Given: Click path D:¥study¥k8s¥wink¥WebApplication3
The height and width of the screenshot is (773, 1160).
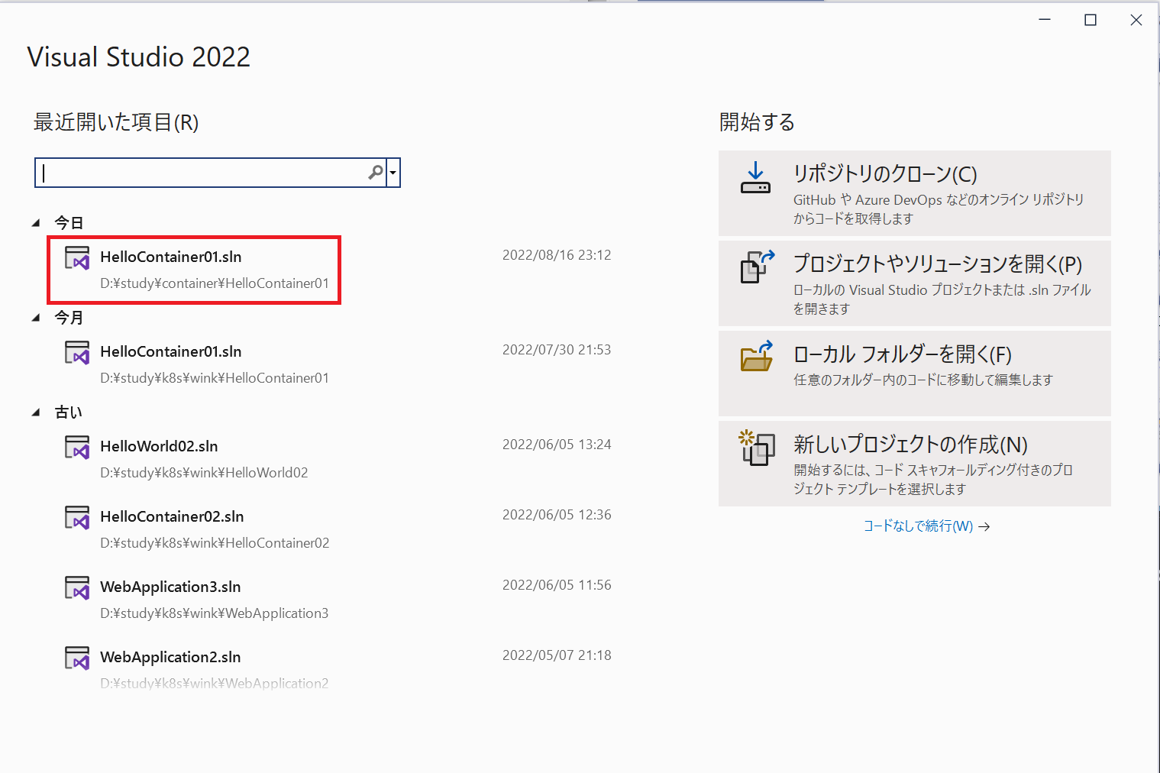Looking at the screenshot, I should [214, 613].
